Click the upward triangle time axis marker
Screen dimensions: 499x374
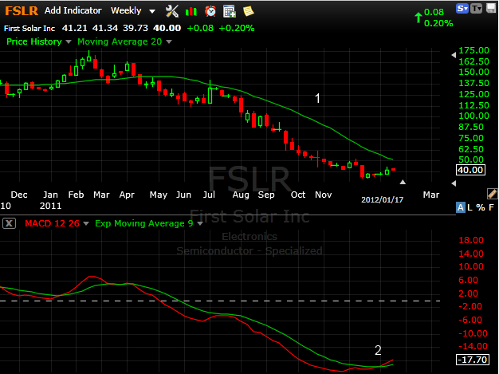coord(403,182)
